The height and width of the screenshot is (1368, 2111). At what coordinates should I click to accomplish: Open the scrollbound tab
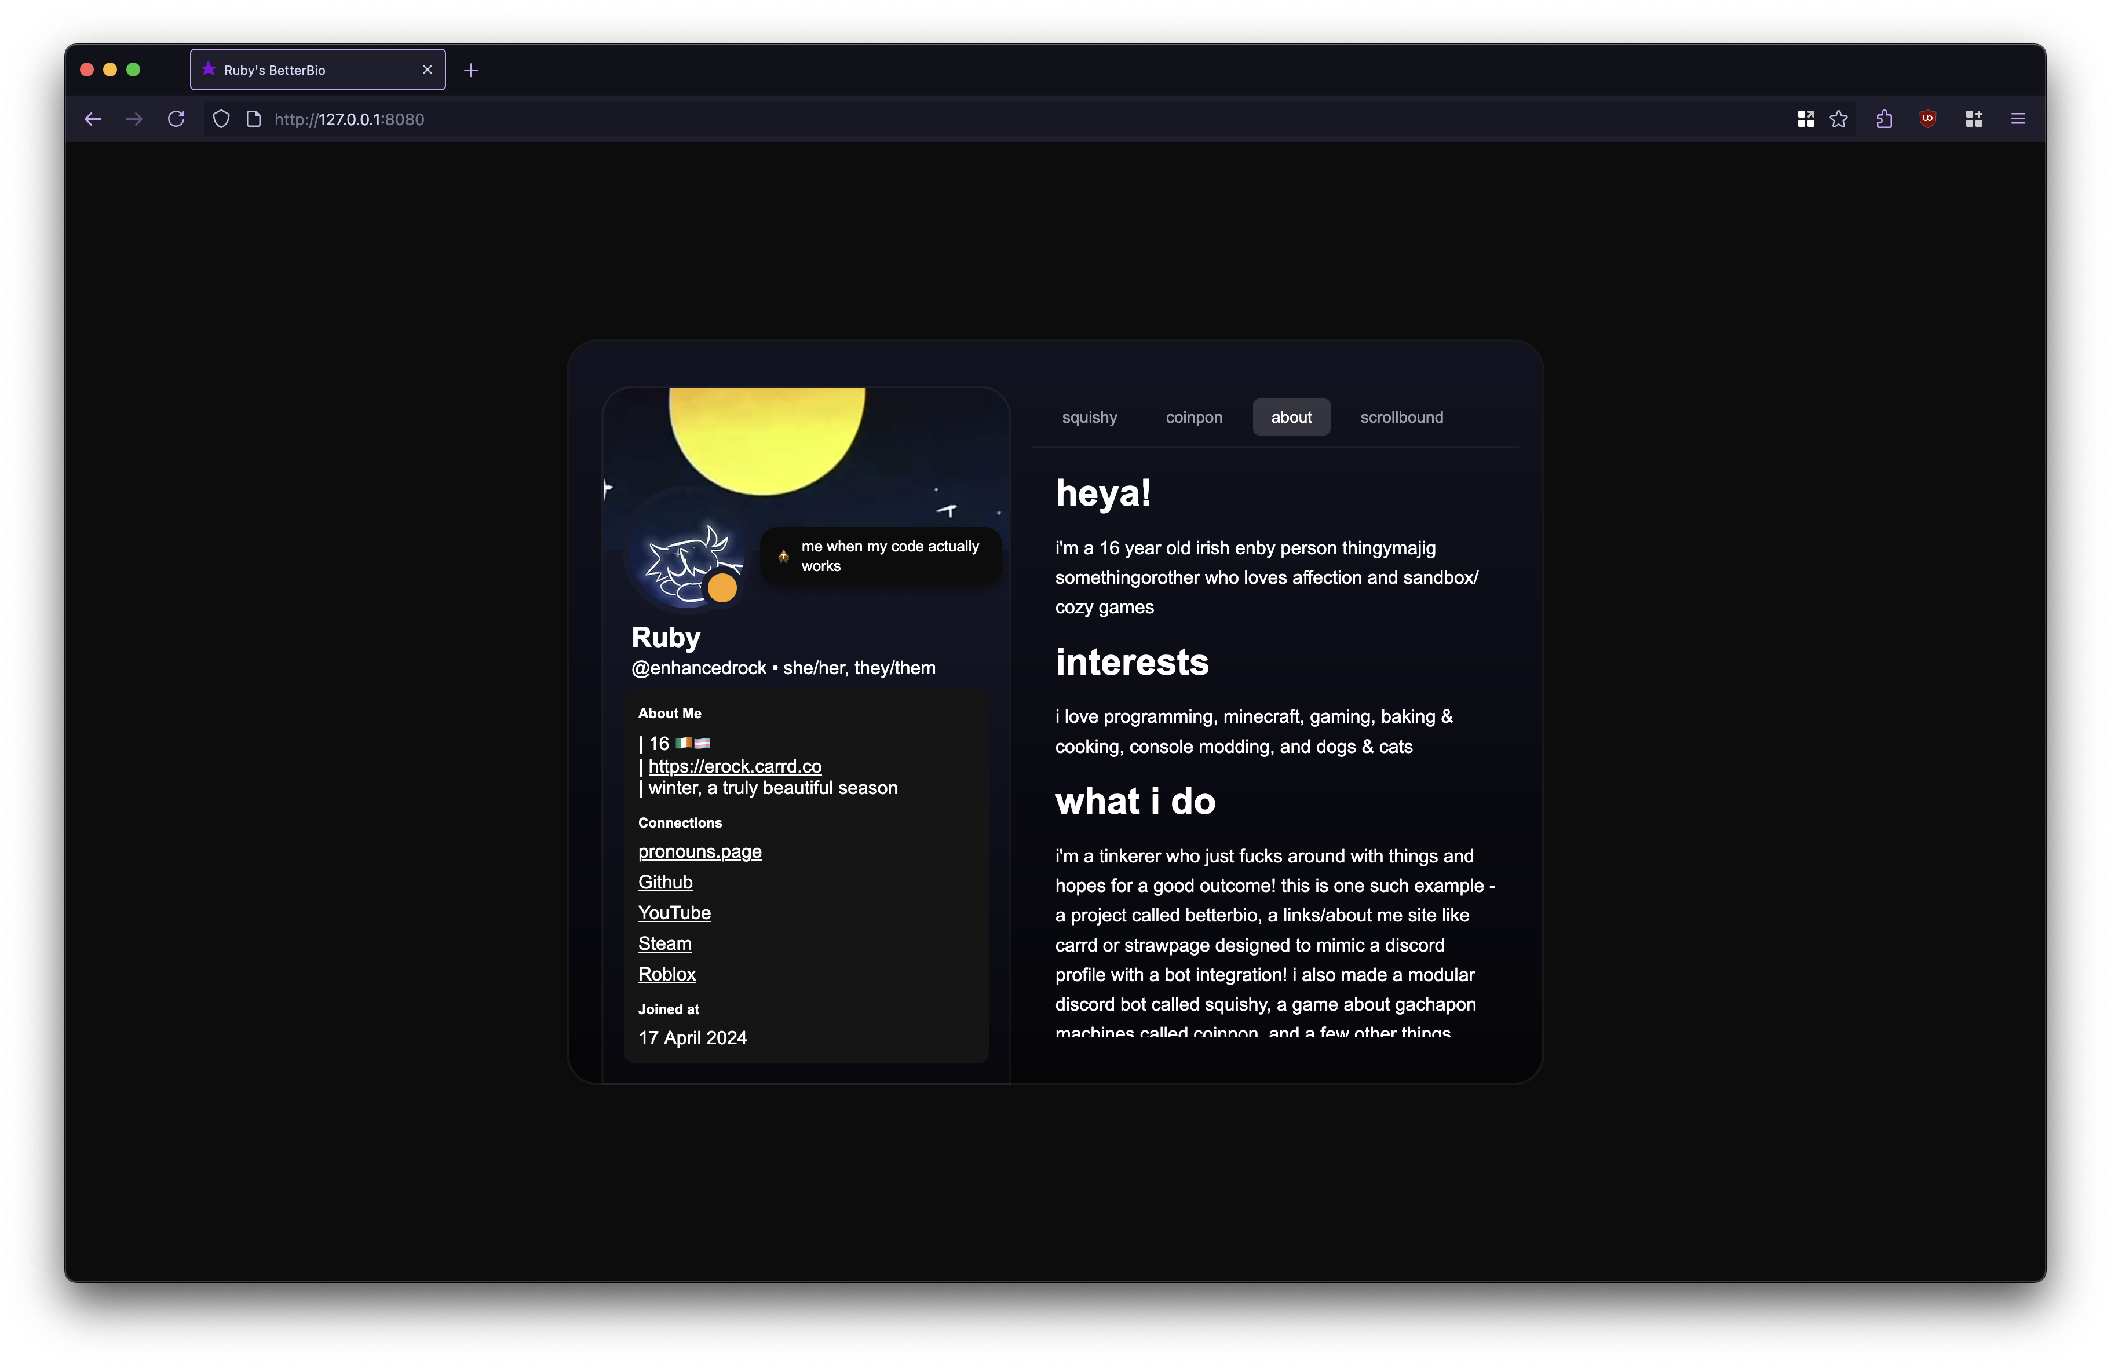click(1401, 418)
